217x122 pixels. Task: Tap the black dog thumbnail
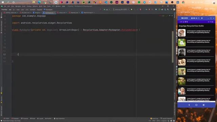(x=182, y=52)
